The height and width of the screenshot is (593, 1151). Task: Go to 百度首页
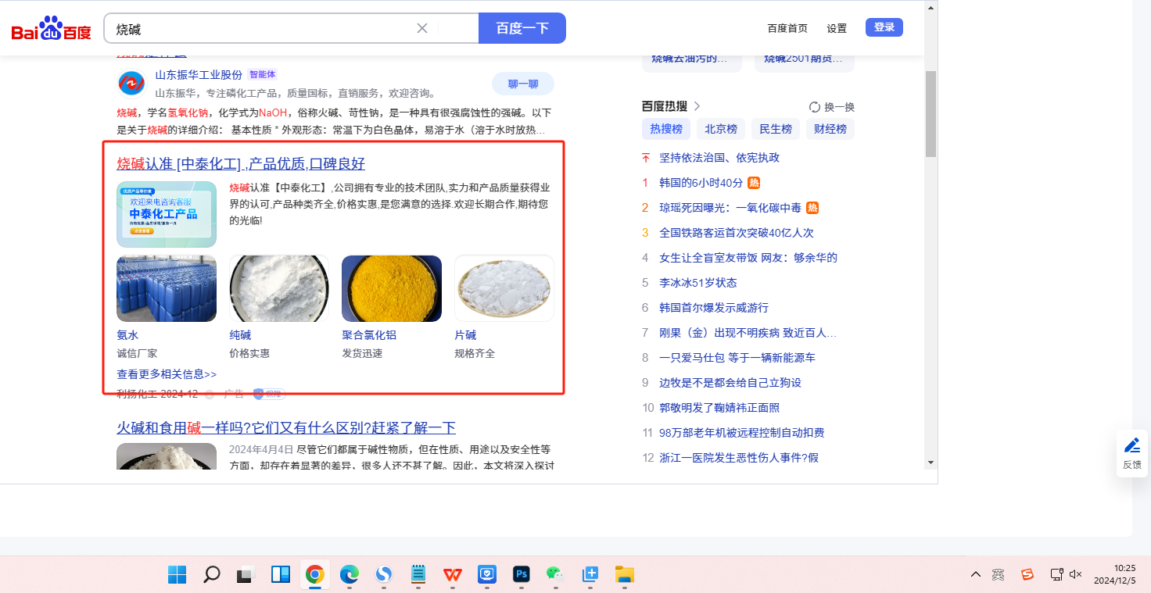[787, 28]
